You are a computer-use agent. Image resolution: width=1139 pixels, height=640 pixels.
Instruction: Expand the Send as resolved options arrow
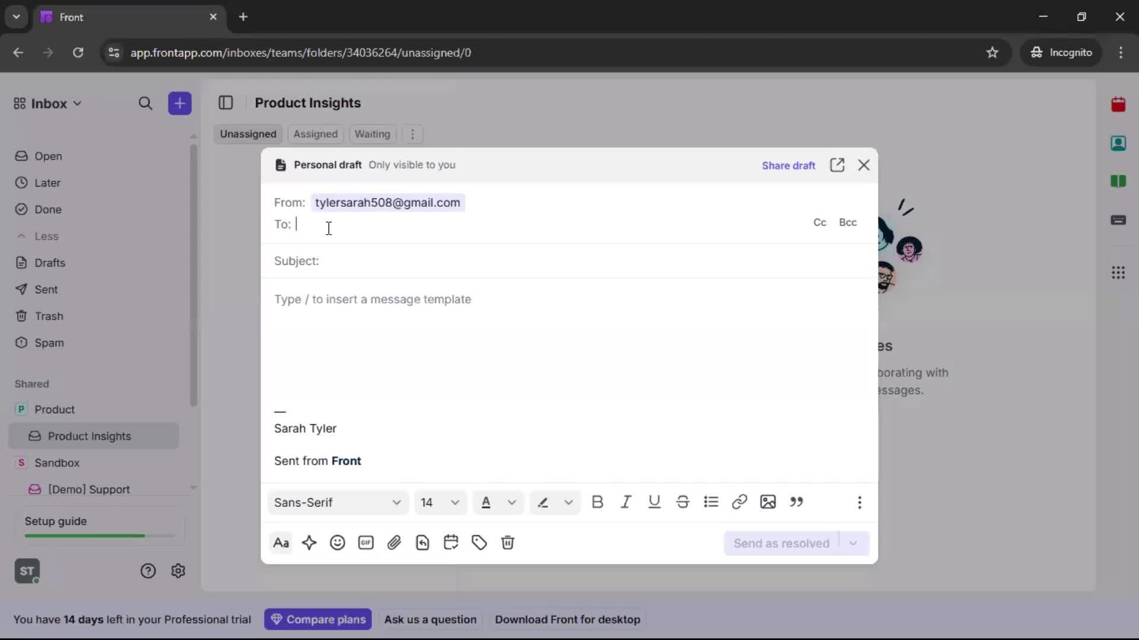853,543
